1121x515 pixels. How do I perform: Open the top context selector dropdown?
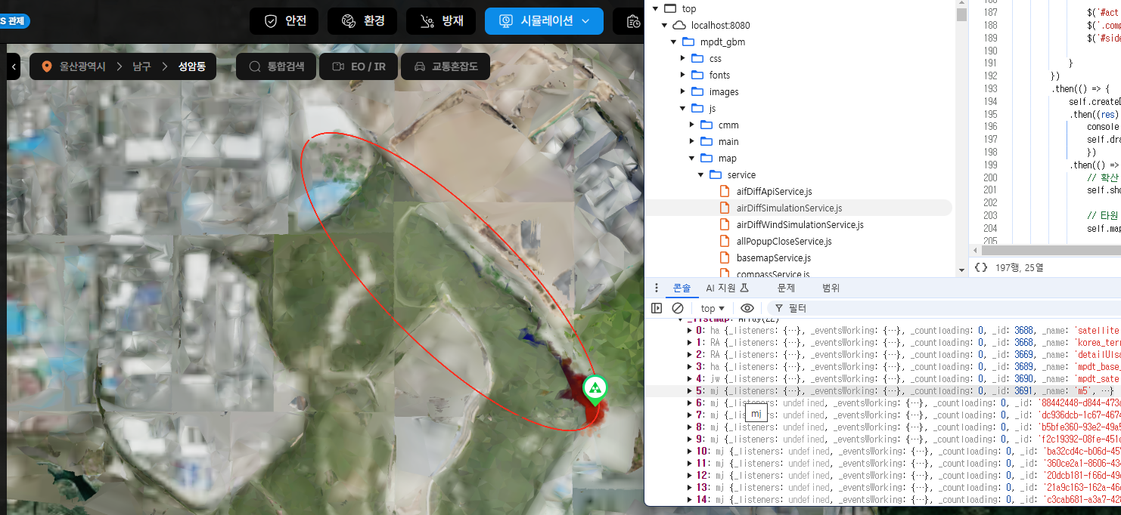tap(713, 308)
